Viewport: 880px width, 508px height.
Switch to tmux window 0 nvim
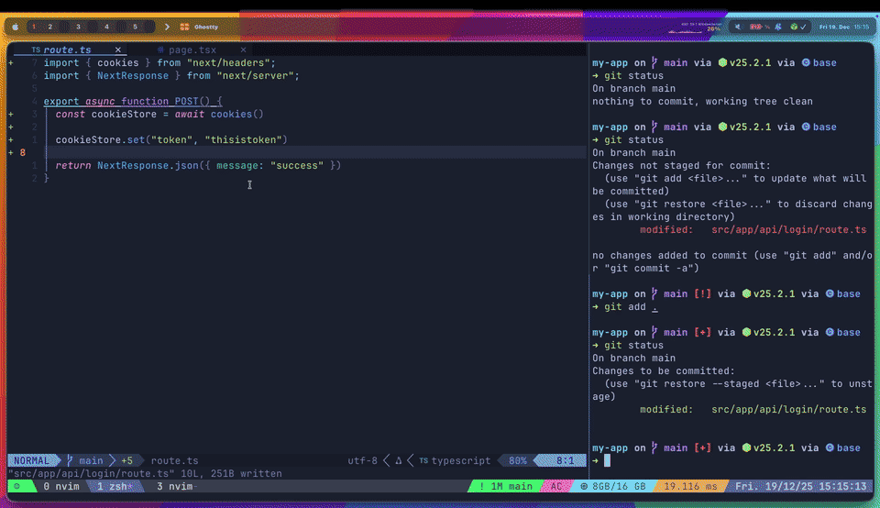(x=61, y=487)
